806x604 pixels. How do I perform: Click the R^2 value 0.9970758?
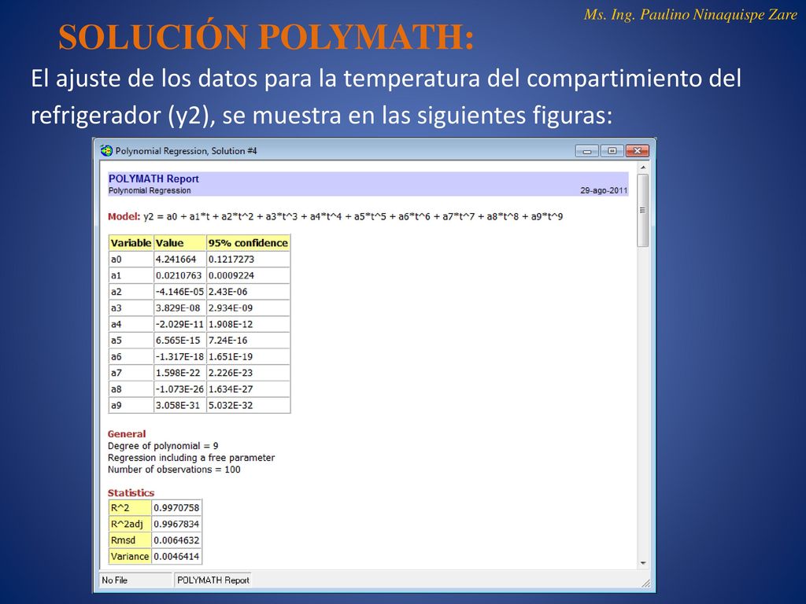pos(176,508)
